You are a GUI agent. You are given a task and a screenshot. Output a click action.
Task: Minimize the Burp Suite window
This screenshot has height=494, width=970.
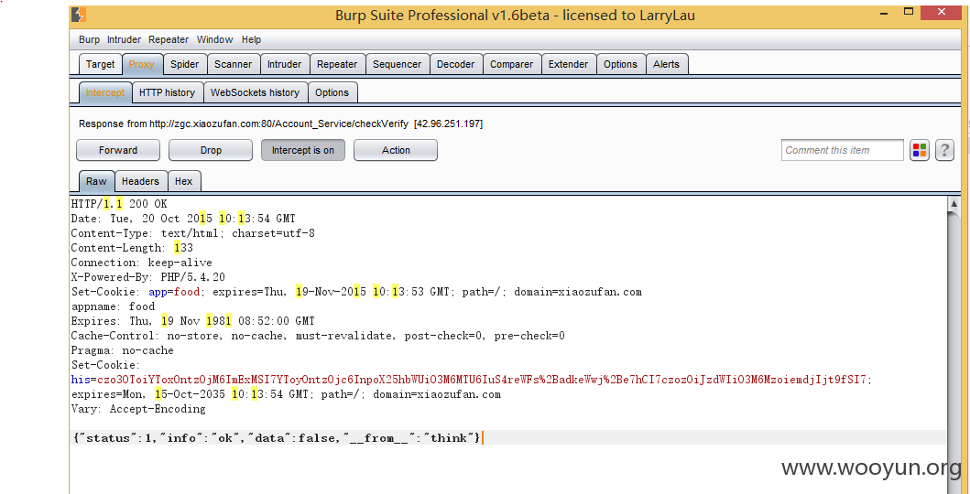883,12
